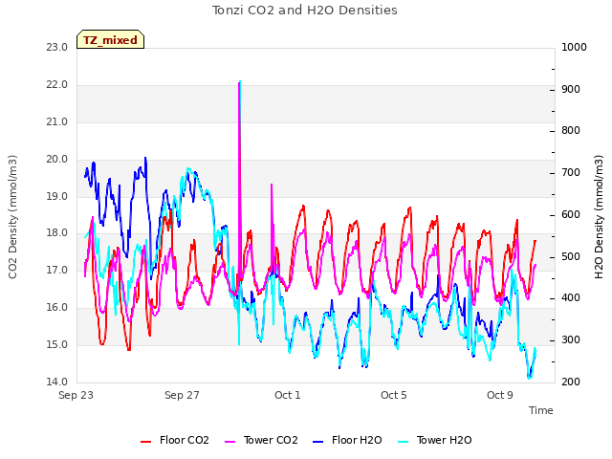Click the 1000 right axis value
The image size is (612, 459).
pyautogui.click(x=574, y=48)
